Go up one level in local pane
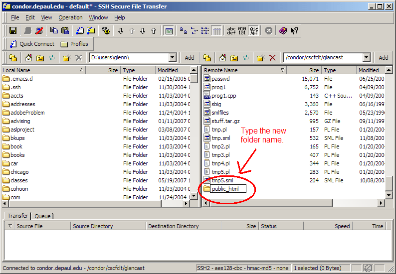Viewport: 396px width, 274px height. coord(40,58)
